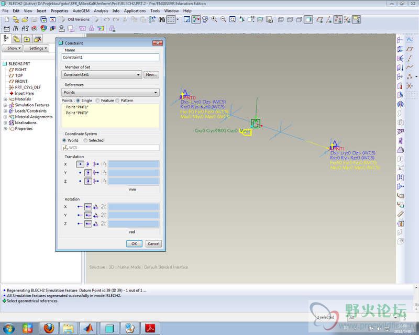Set Z translation to prescribed displacement

point(96,182)
